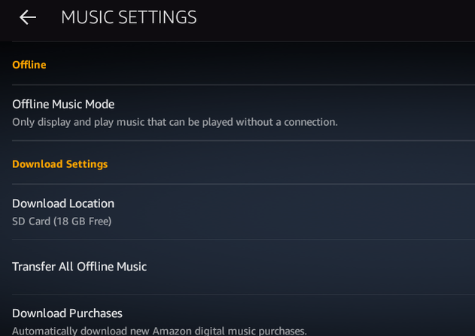Return to the previous screen
The height and width of the screenshot is (336, 475).
click(28, 17)
